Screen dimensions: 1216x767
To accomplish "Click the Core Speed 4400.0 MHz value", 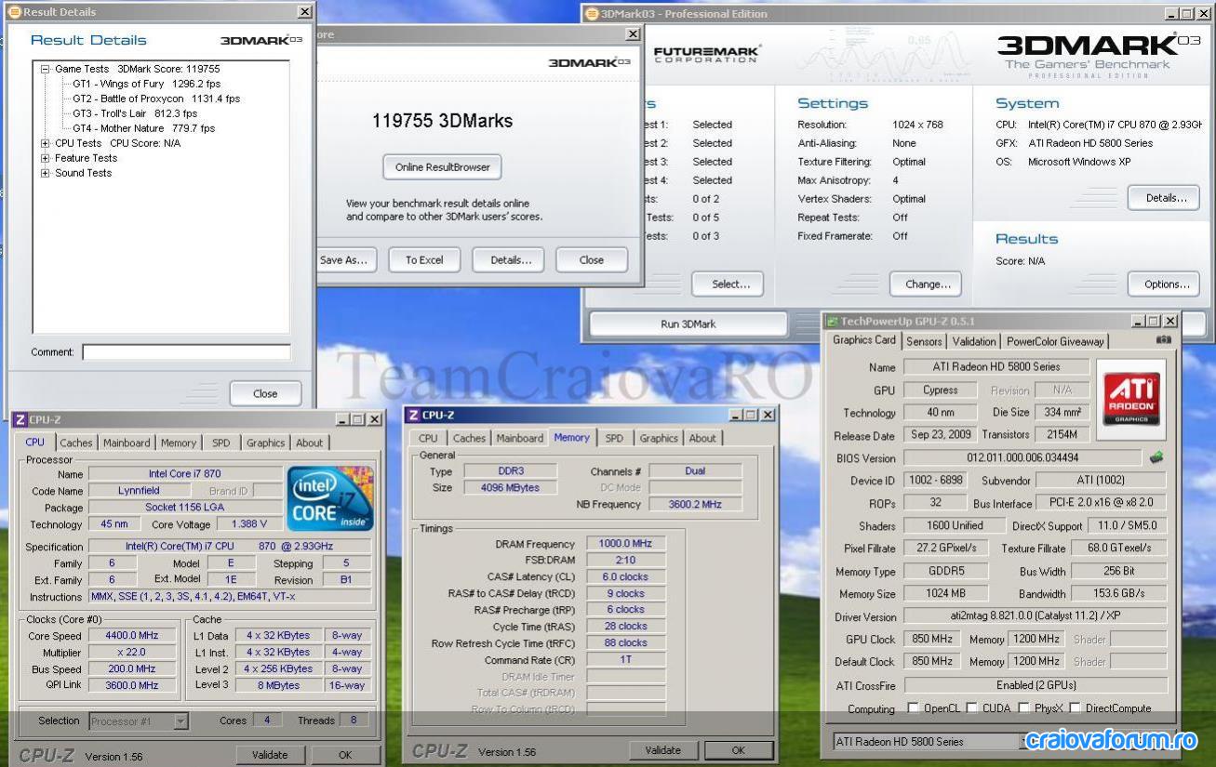I will click(132, 636).
